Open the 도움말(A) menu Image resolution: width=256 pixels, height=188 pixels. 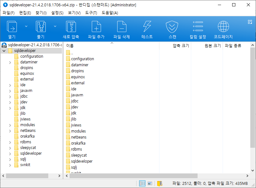[110, 13]
